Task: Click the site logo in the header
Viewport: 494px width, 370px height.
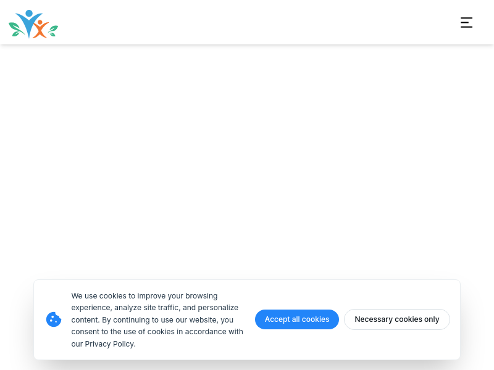Action: click(33, 24)
